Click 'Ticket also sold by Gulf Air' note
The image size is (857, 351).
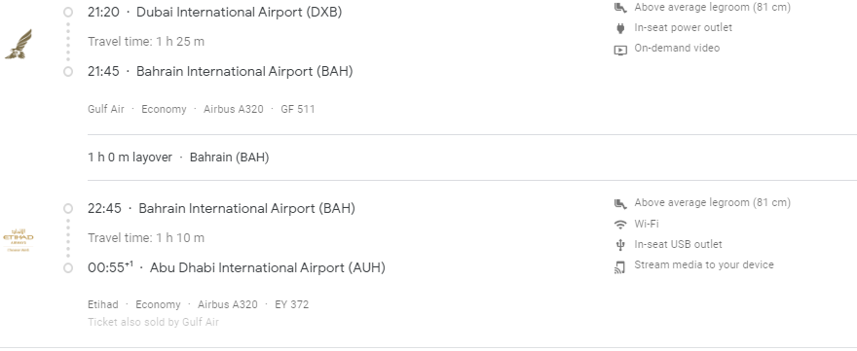(x=153, y=322)
